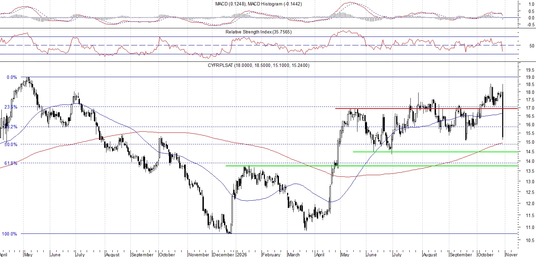Select the 61.8% Fibonacci level label
Screen dimensions: 536x257
coord(11,163)
